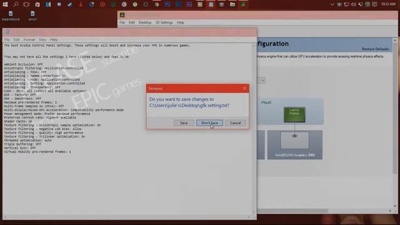The image size is (400, 225).
Task: Open Notepad File menu
Action: click(7, 40)
